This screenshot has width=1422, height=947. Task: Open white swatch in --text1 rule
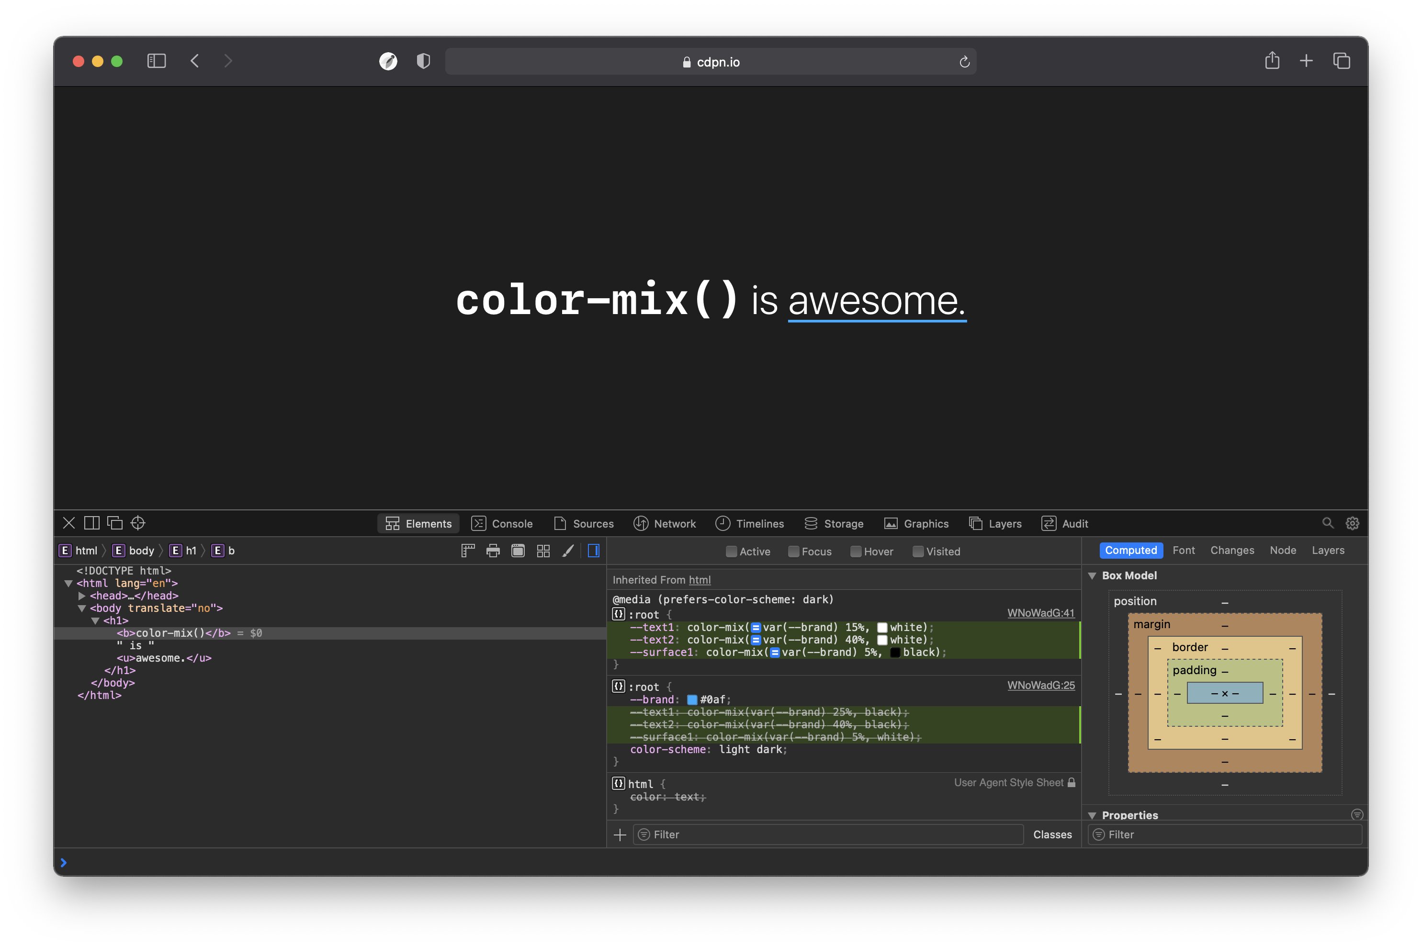coord(881,628)
